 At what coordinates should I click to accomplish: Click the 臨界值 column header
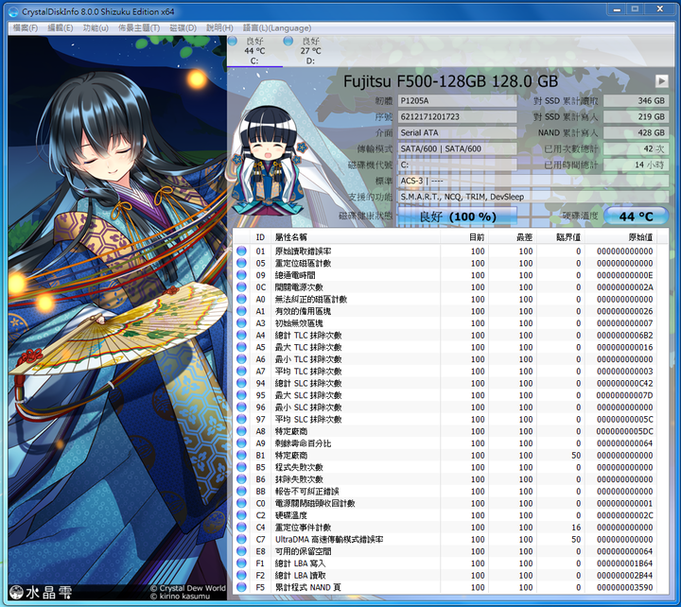point(561,237)
